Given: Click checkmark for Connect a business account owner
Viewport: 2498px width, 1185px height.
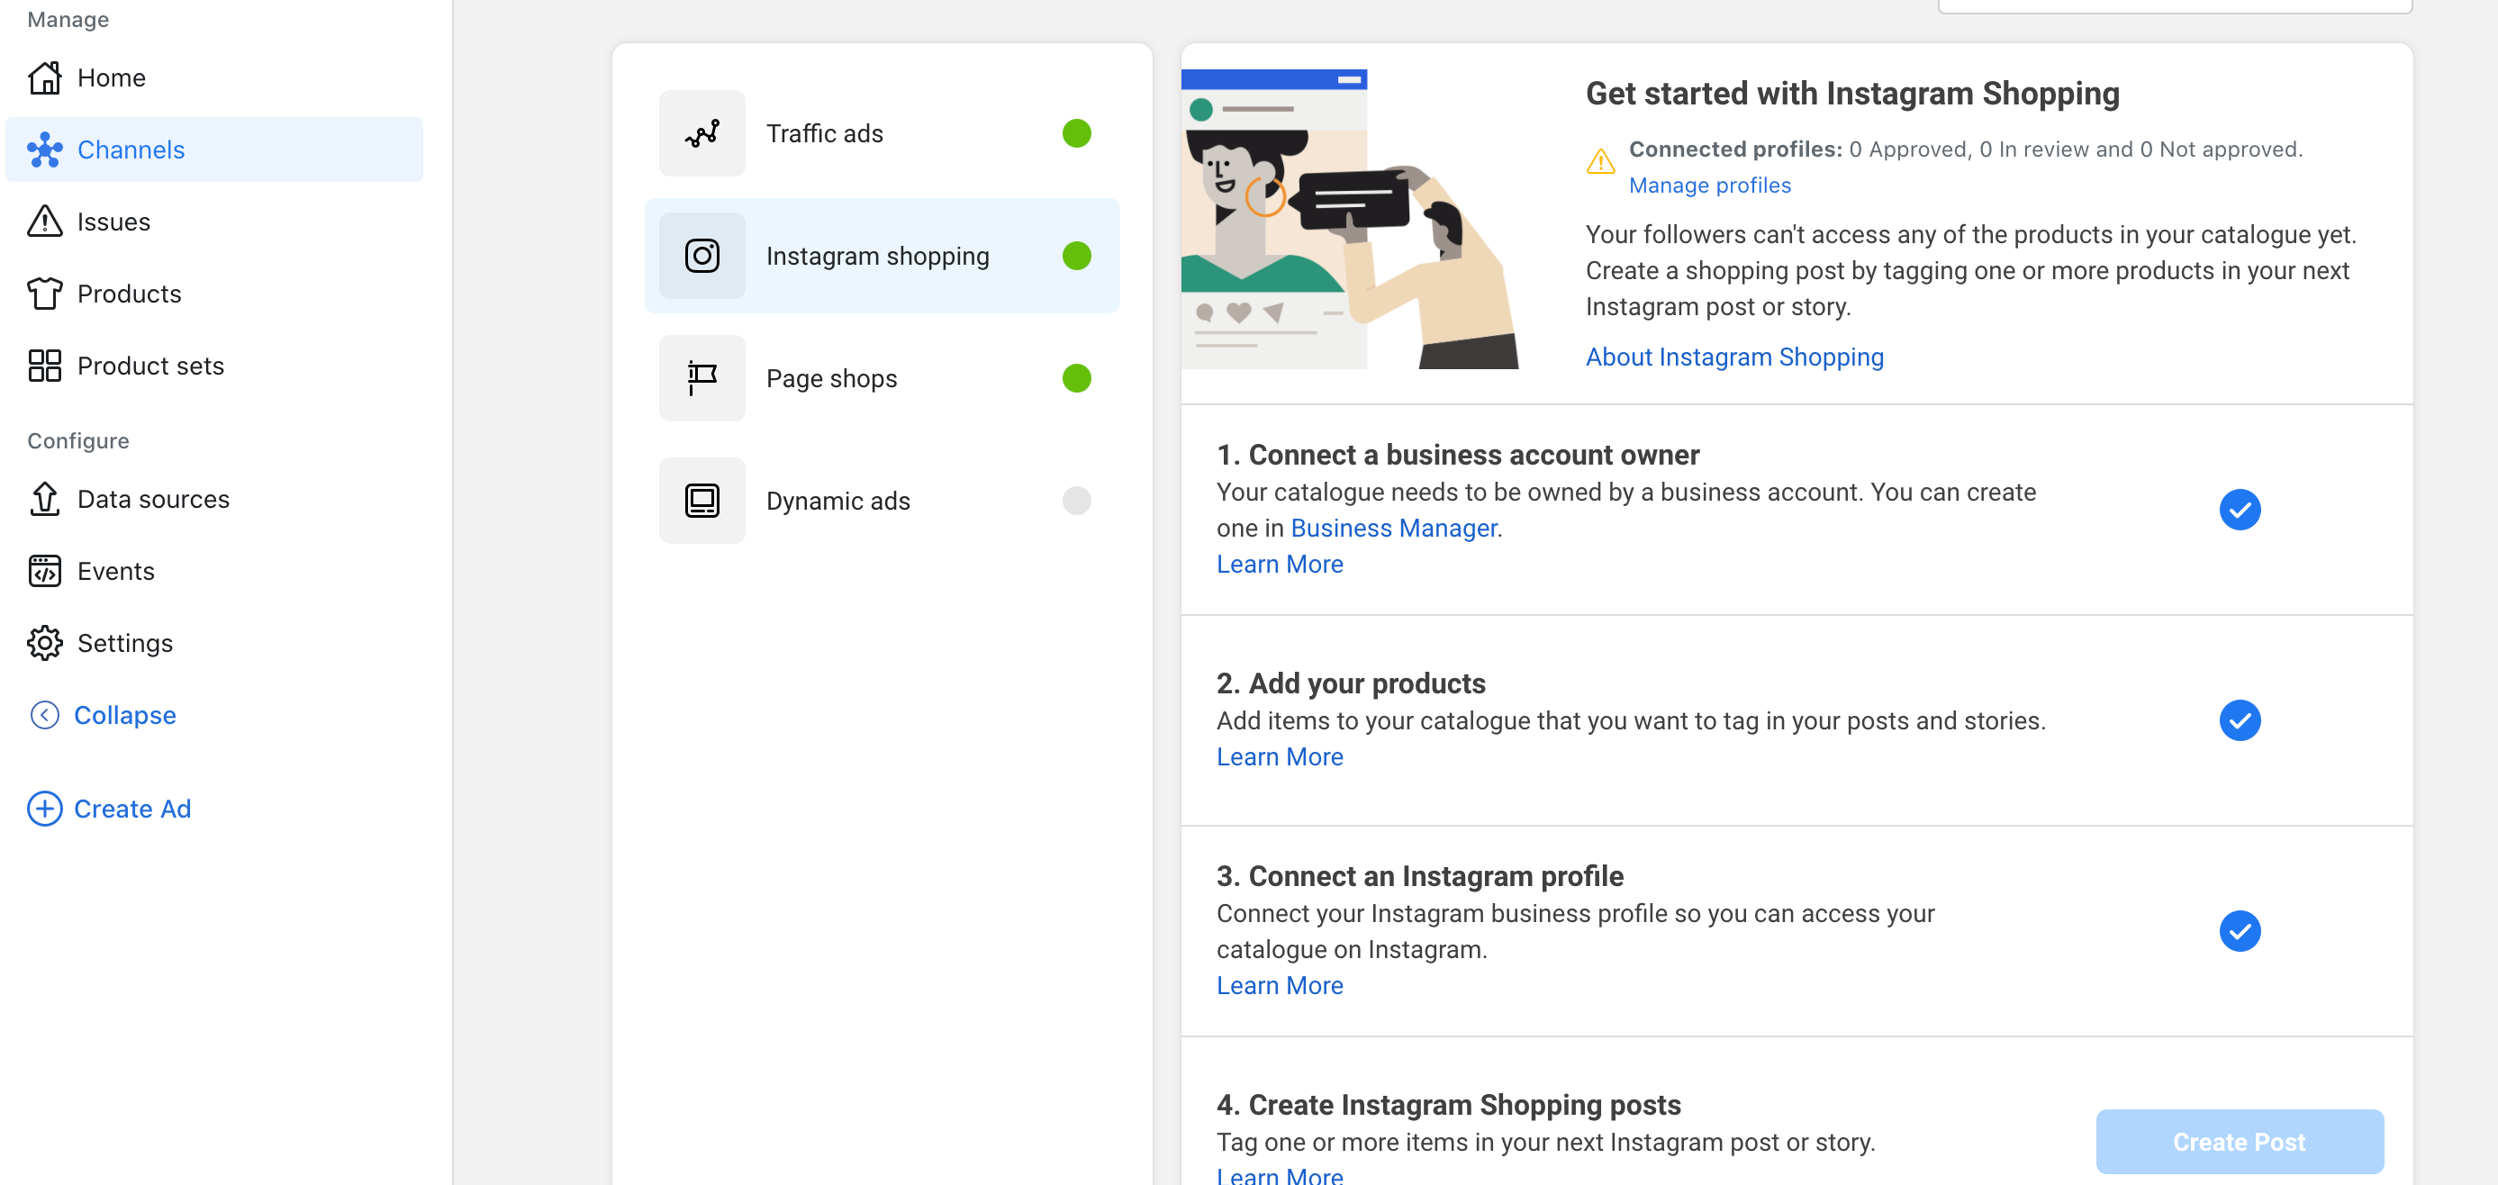Looking at the screenshot, I should [2239, 510].
